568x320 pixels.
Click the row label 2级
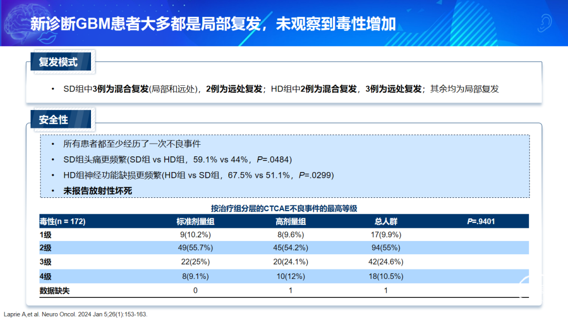pyautogui.click(x=46, y=248)
